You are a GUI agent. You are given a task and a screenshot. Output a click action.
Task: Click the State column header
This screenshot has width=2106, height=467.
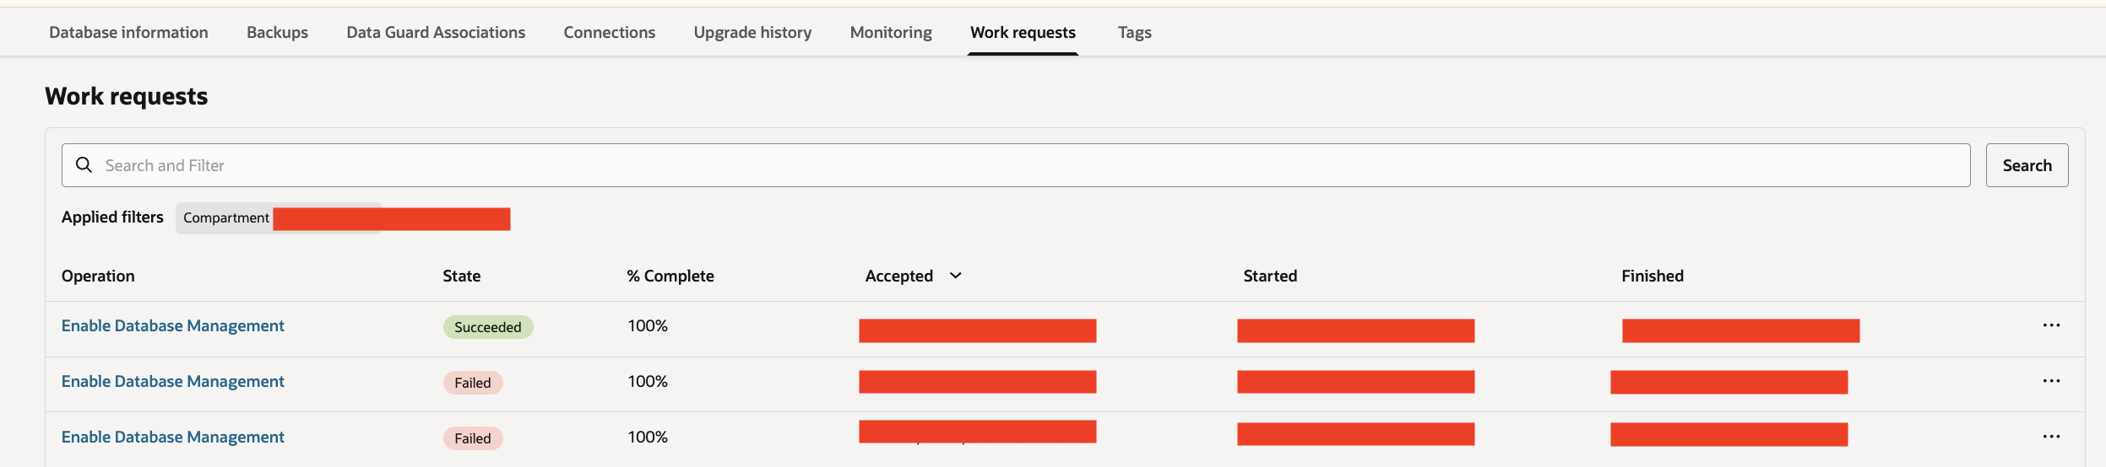(461, 276)
